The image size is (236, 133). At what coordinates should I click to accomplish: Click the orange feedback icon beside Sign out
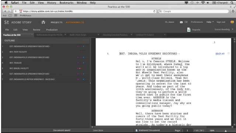point(232,22)
